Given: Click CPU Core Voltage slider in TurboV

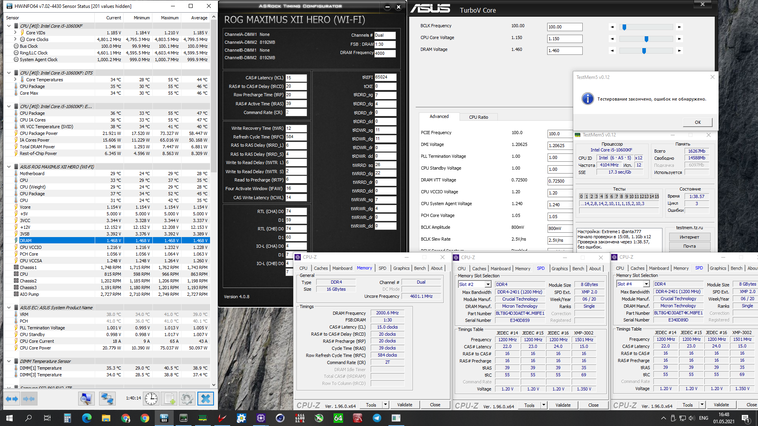Looking at the screenshot, I should tap(646, 39).
